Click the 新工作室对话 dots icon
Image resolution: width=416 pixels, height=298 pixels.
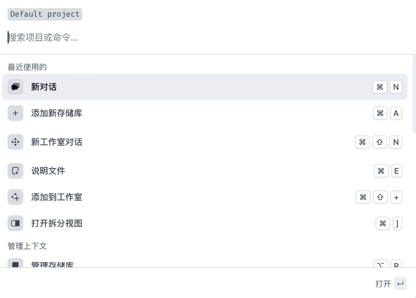pyautogui.click(x=15, y=142)
